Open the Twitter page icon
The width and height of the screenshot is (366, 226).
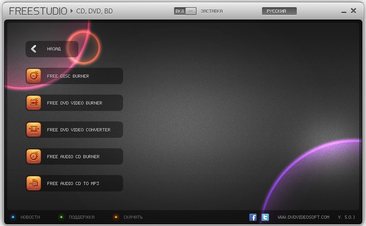265,217
